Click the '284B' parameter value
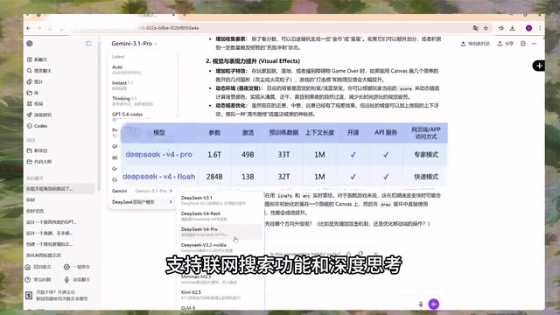Image resolution: width=560 pixels, height=315 pixels. click(x=214, y=177)
